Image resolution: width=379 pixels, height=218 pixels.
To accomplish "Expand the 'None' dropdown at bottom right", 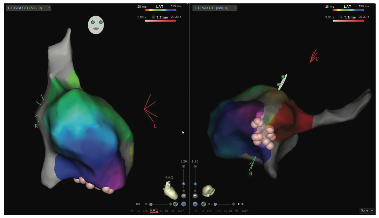I will click(366, 211).
